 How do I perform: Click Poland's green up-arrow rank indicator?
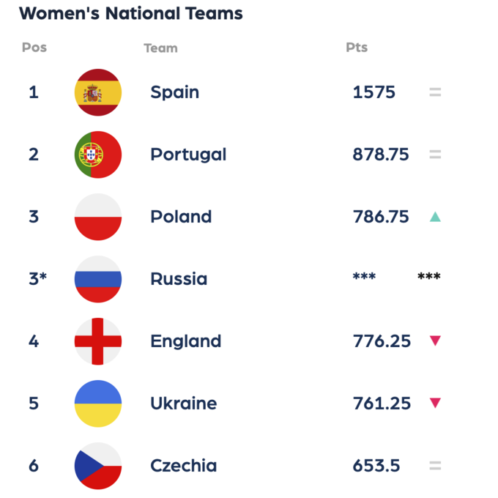point(435,217)
